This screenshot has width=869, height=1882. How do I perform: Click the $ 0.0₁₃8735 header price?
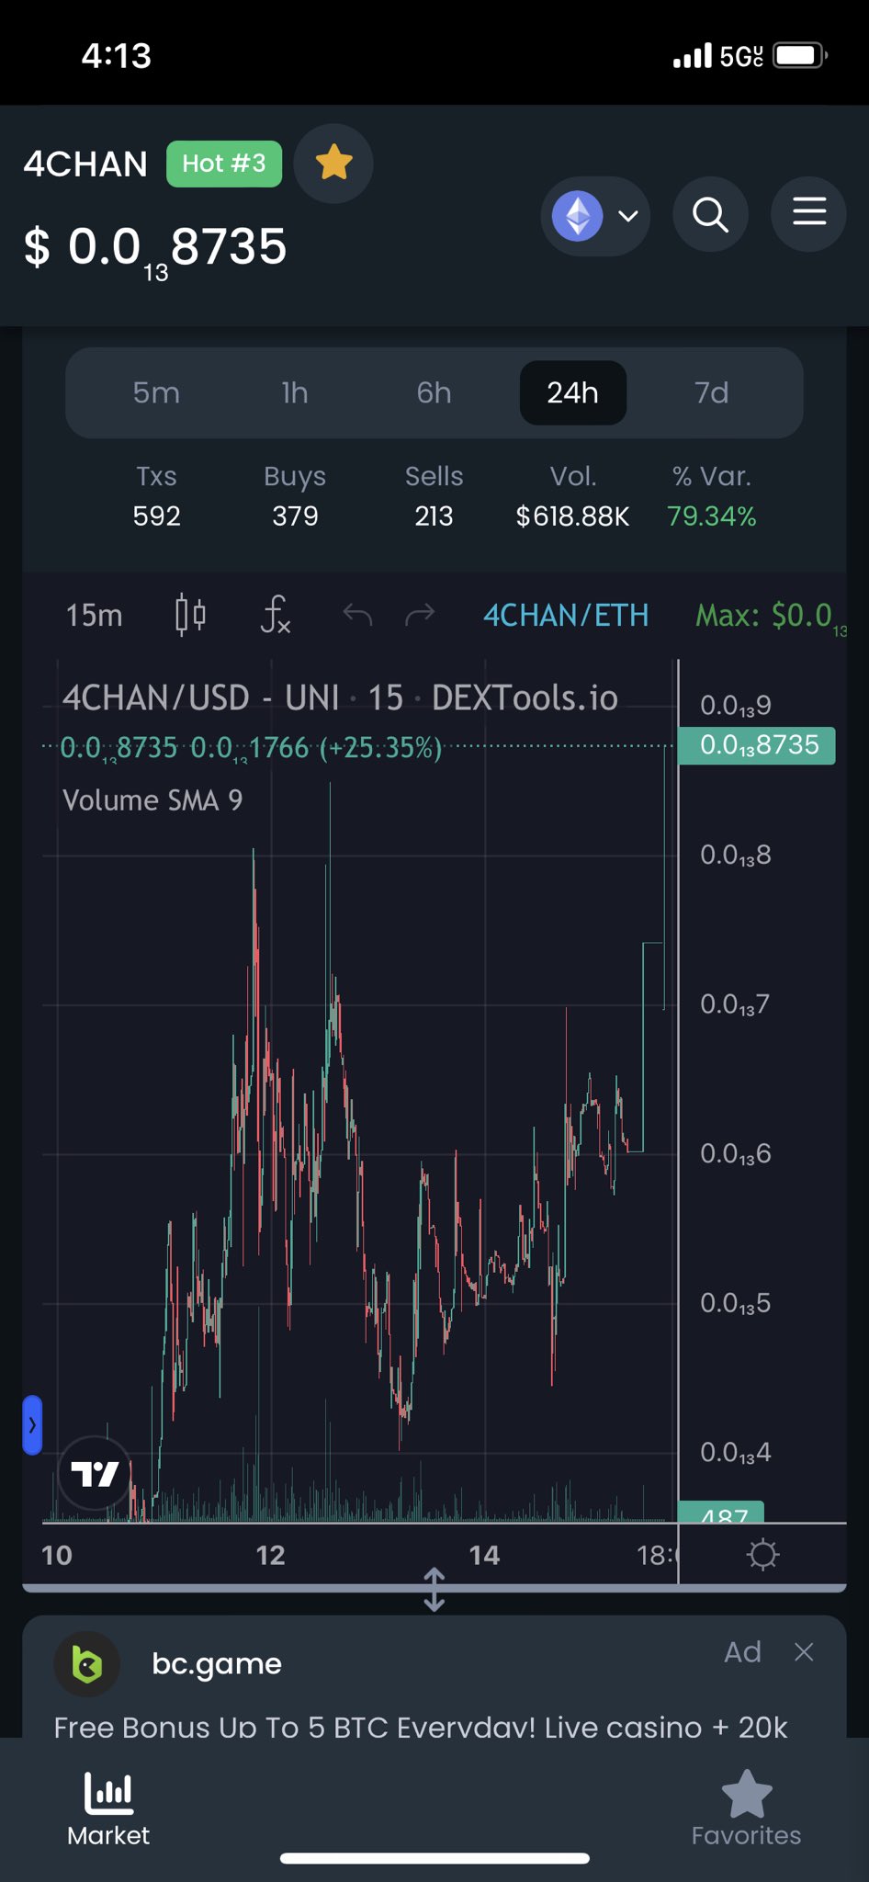pyautogui.click(x=155, y=250)
